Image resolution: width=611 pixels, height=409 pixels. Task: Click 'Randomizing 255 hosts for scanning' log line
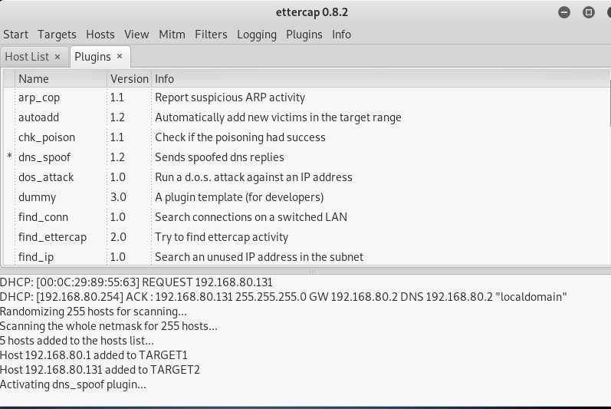point(93,312)
